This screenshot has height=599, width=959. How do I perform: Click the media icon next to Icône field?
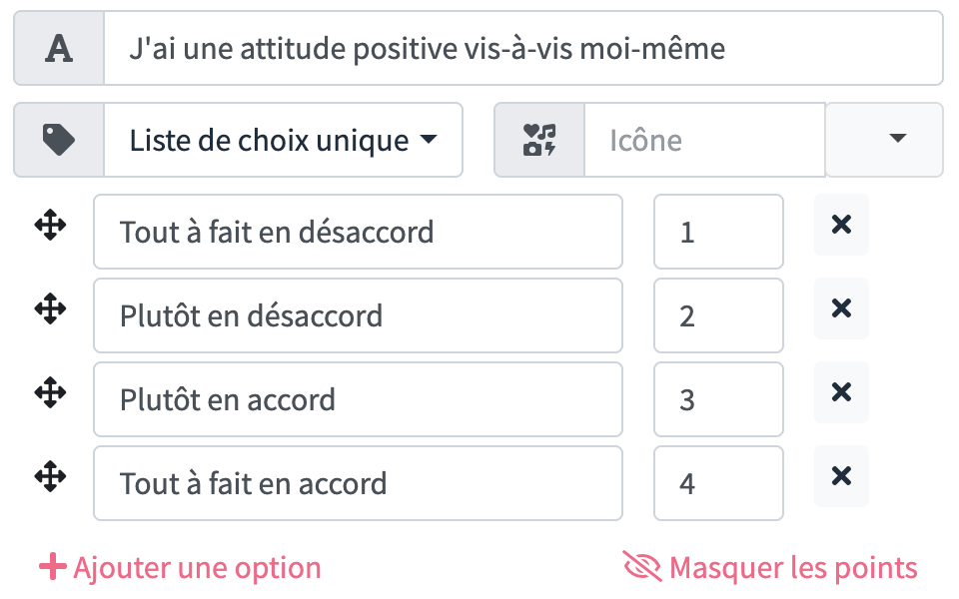[539, 140]
